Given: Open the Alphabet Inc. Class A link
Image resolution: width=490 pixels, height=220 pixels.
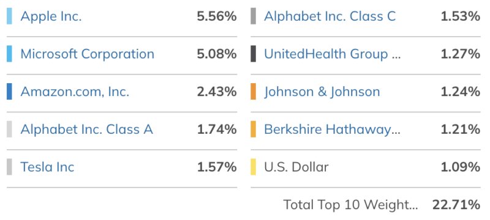Looking at the screenshot, I should (86, 130).
